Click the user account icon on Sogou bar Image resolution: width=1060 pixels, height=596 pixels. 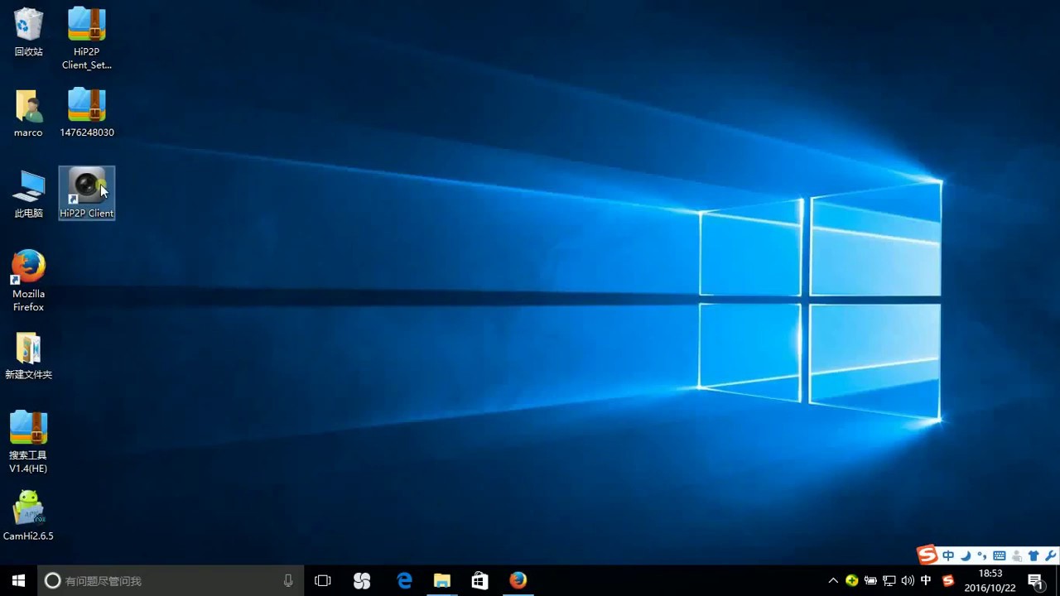pos(1017,556)
